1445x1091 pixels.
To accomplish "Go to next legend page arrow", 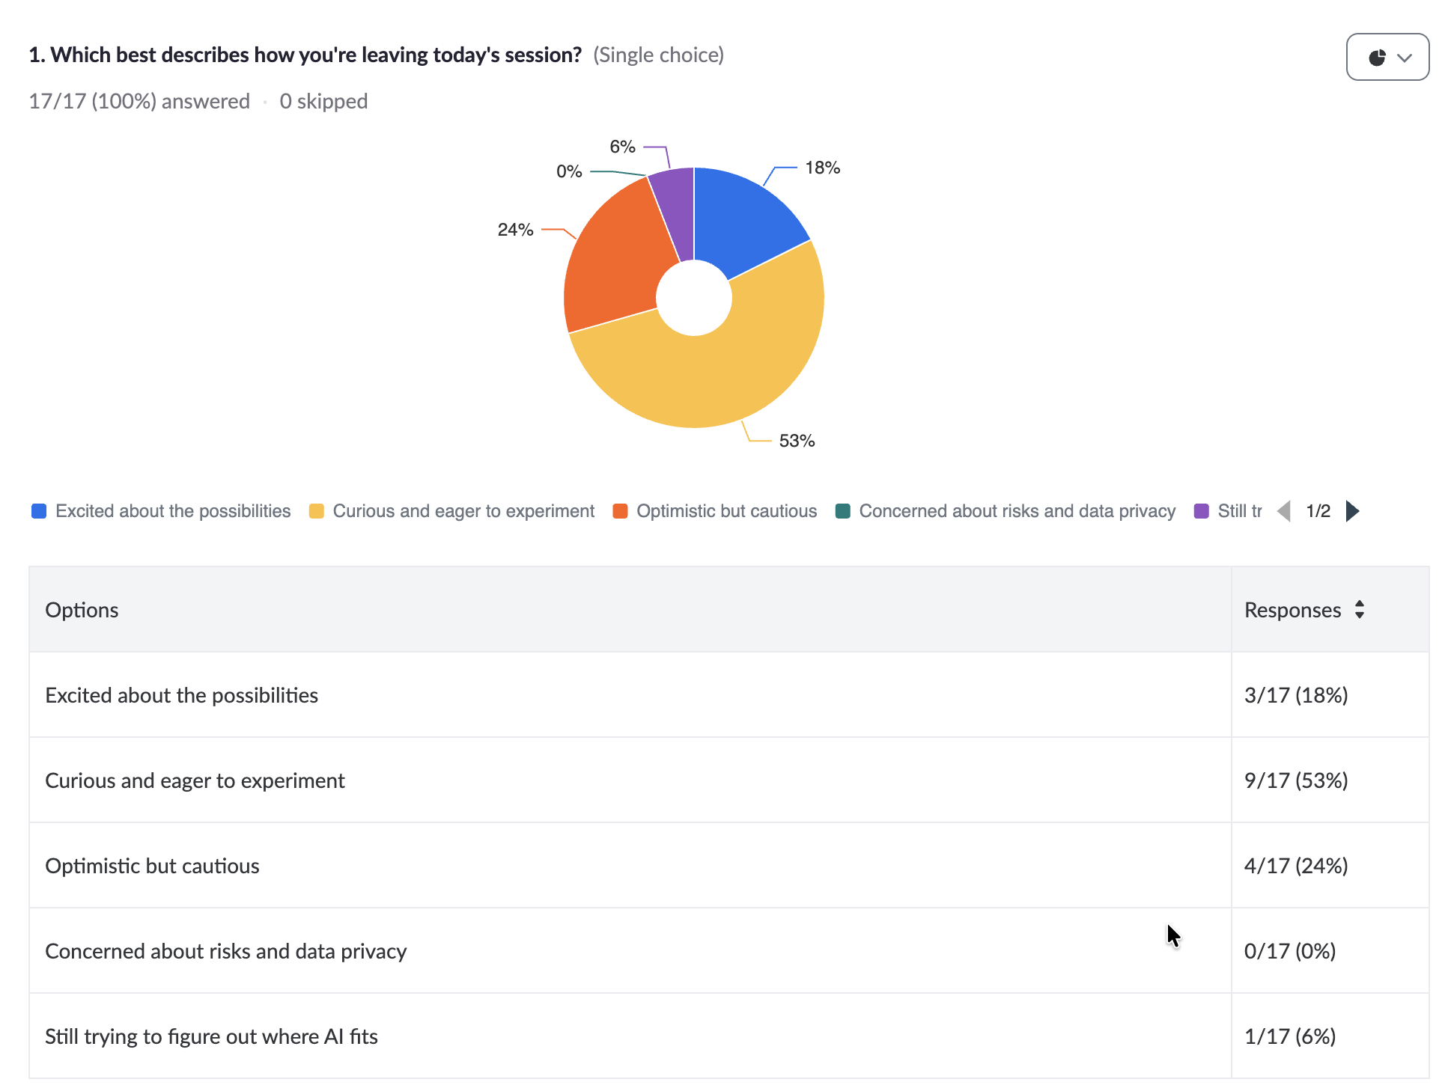I will point(1352,511).
